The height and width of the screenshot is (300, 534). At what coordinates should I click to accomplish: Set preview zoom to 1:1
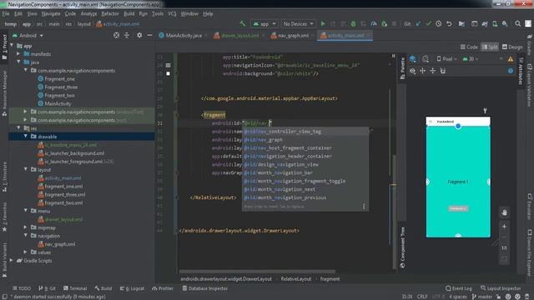(504, 248)
